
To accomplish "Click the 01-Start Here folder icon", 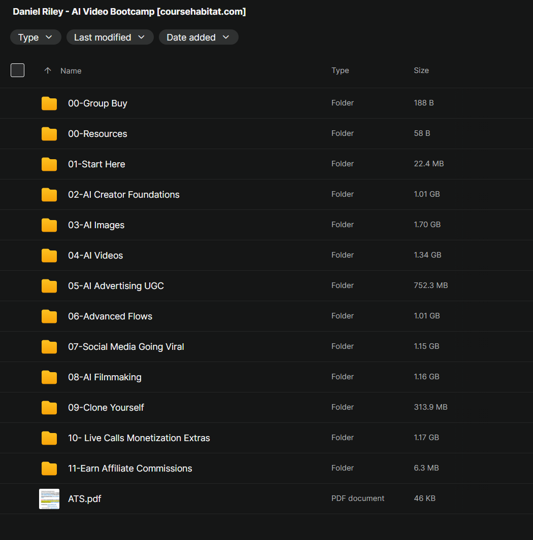I will tap(49, 164).
